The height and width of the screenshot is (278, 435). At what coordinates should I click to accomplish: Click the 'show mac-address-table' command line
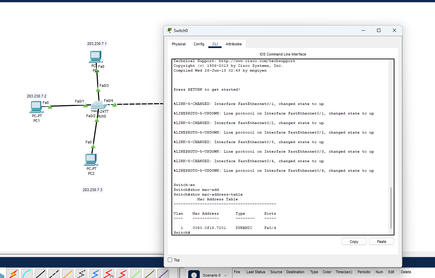[x=208, y=195]
